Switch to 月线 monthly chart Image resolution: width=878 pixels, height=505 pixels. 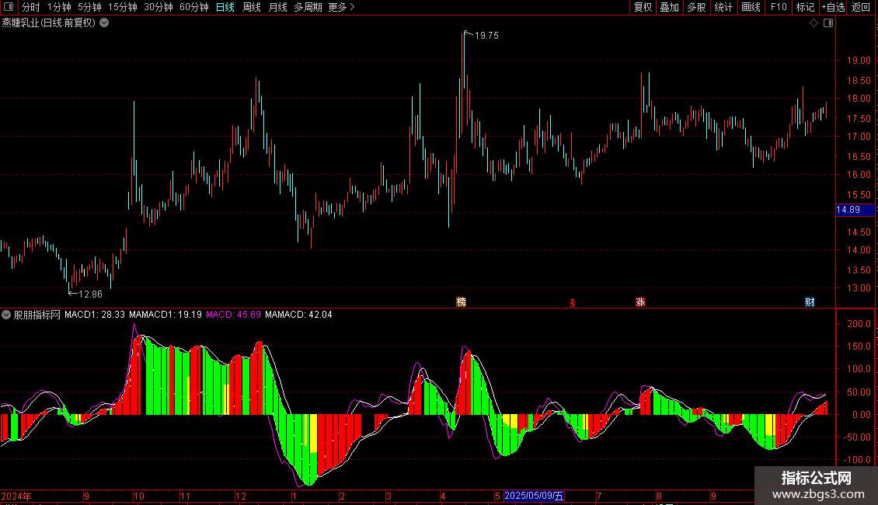[277, 7]
